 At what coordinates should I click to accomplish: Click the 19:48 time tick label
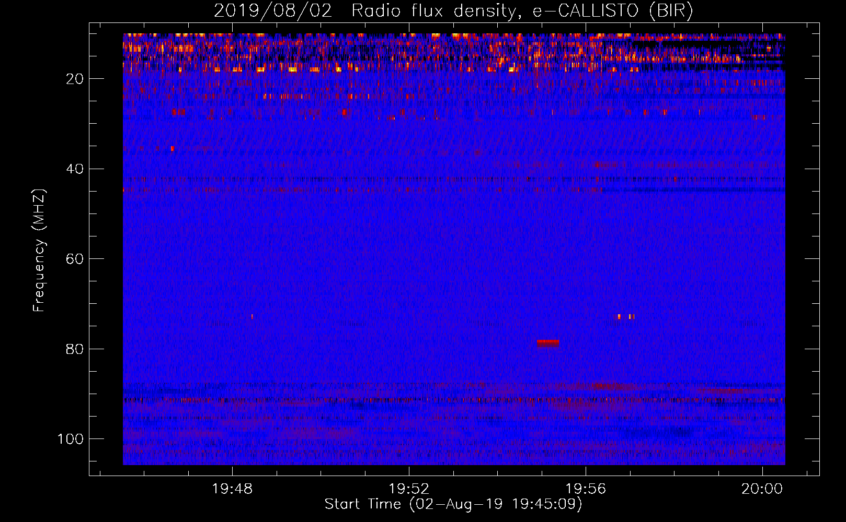tap(232, 489)
